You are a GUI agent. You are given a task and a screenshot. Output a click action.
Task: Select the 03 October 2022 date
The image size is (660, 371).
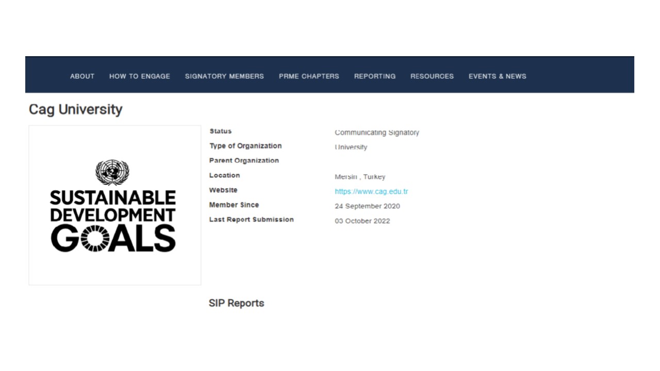pos(362,221)
